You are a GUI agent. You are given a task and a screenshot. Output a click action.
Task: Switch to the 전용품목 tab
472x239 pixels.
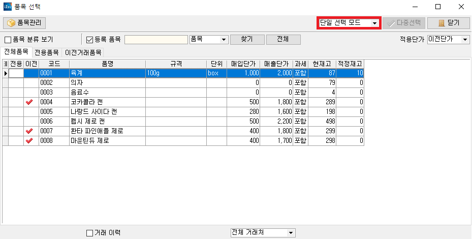[x=47, y=52]
